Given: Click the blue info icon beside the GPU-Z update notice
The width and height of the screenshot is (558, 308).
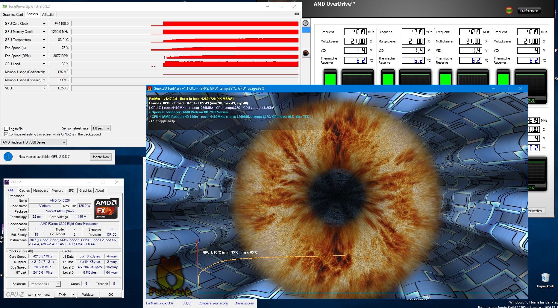Looking at the screenshot, I should point(8,157).
